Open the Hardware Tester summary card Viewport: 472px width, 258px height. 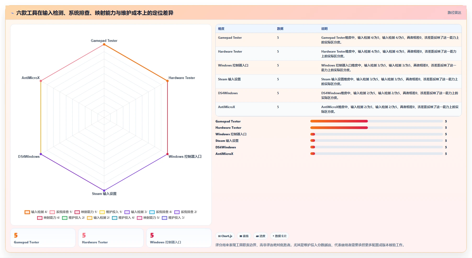pos(111,238)
